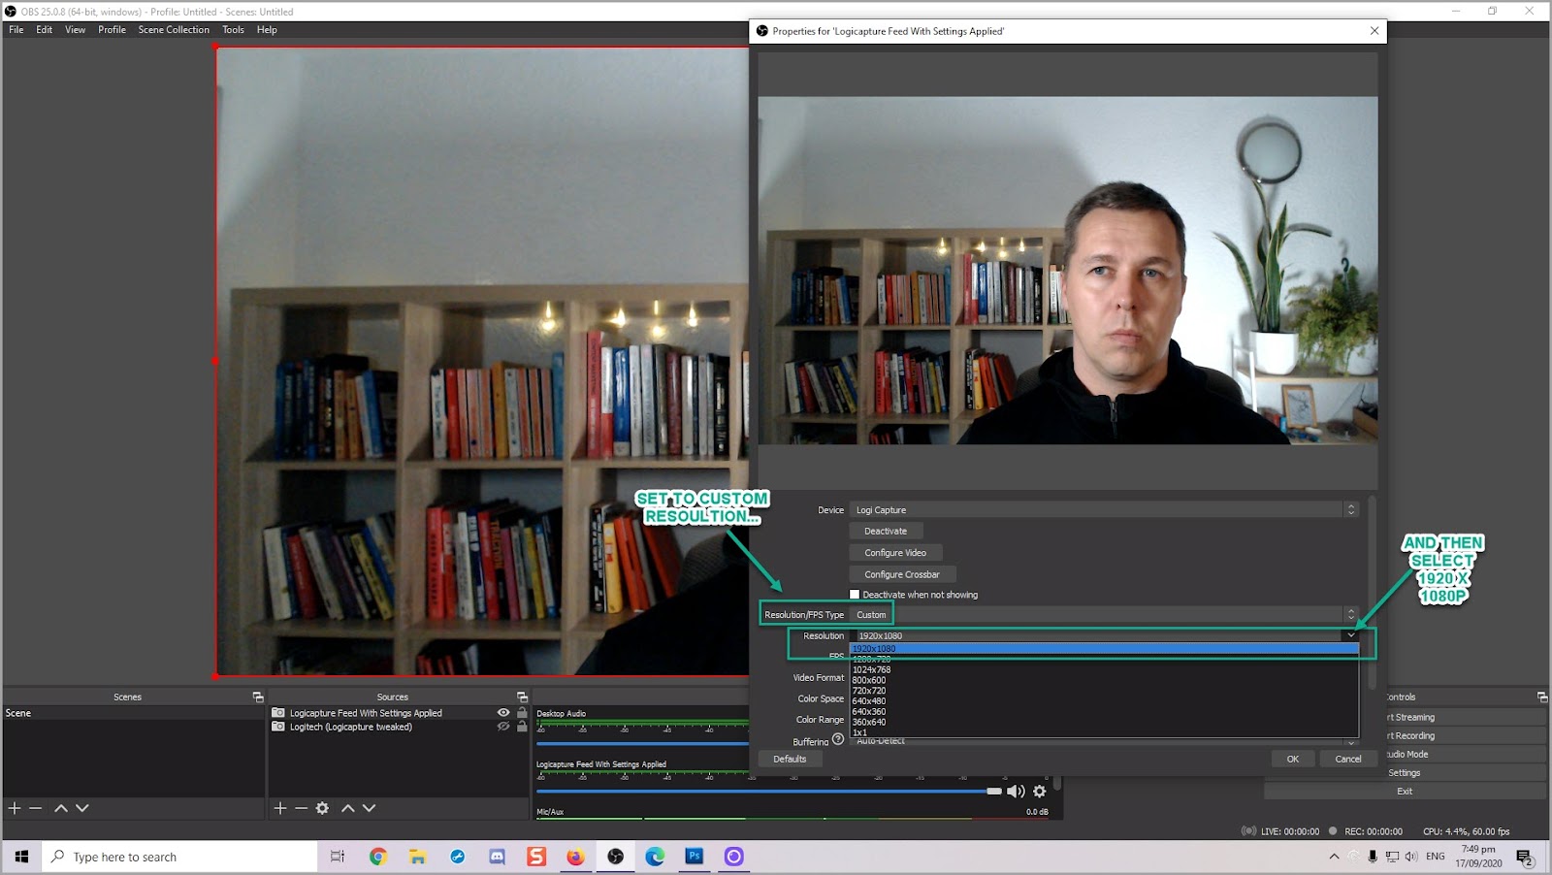Open the Device dropdown showing Logi Capture
Image resolution: width=1552 pixels, height=875 pixels.
(1104, 510)
